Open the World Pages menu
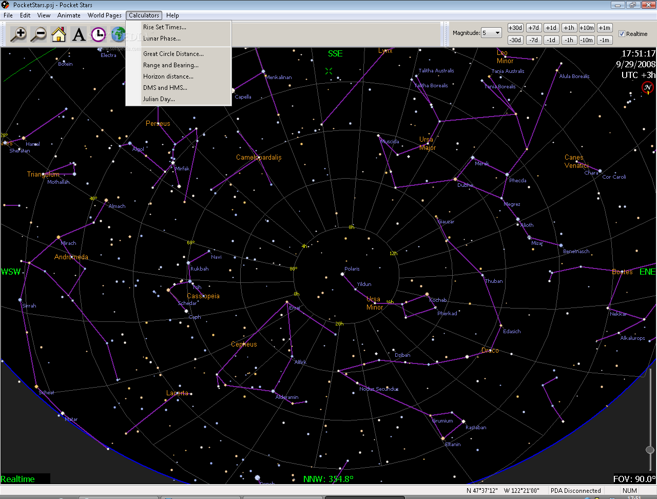 pos(105,15)
